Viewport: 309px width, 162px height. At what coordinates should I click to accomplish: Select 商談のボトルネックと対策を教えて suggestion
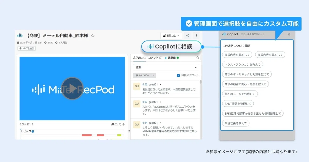coord(247,74)
